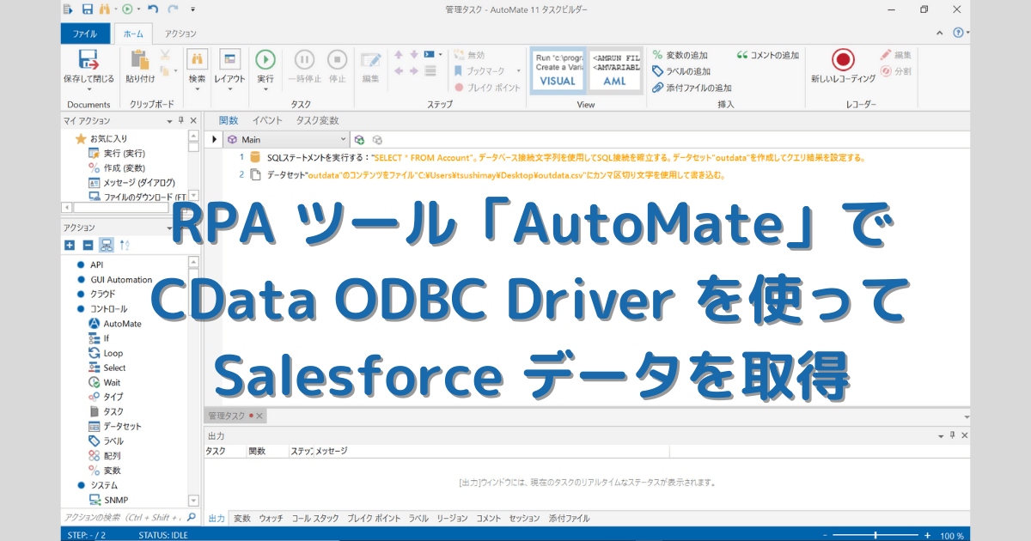This screenshot has height=541, width=1031.
Task: Click the 停止 stop icon
Action: pos(337,58)
